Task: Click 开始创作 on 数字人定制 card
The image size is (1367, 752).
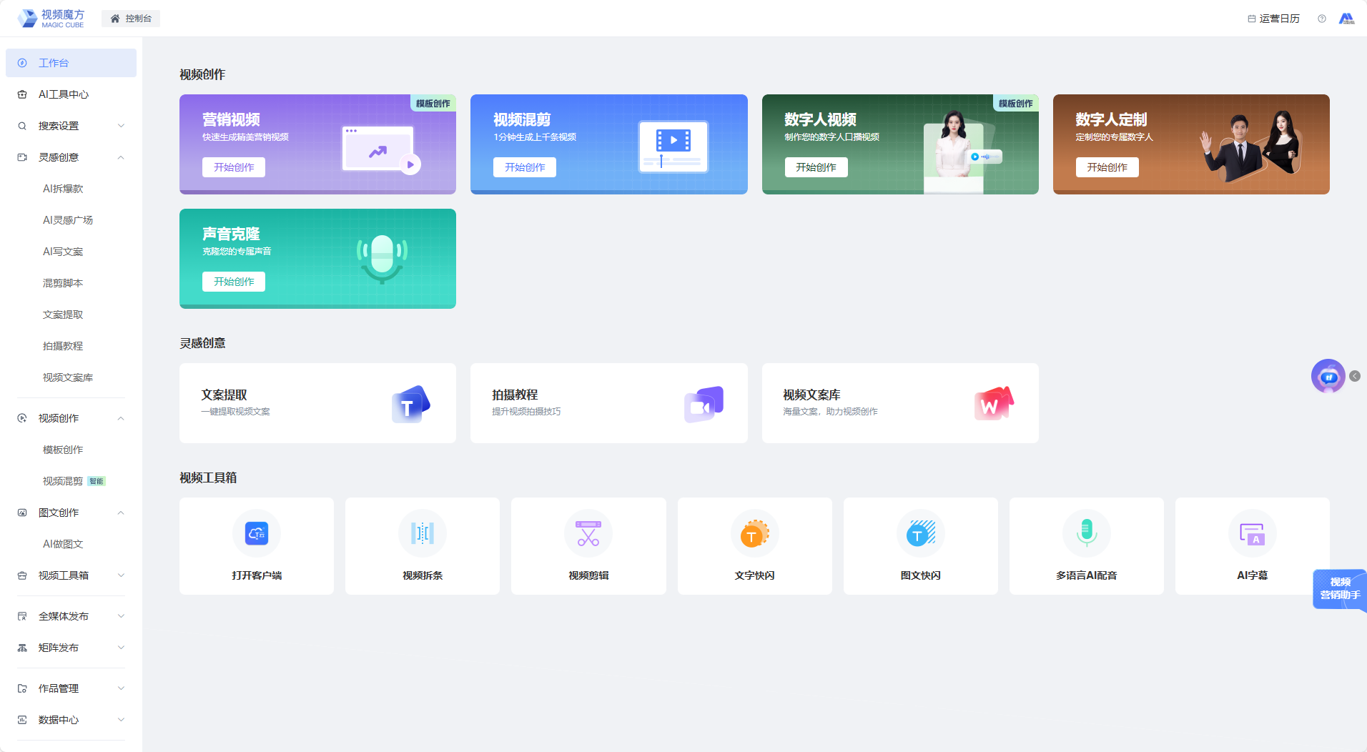Action: tap(1107, 167)
